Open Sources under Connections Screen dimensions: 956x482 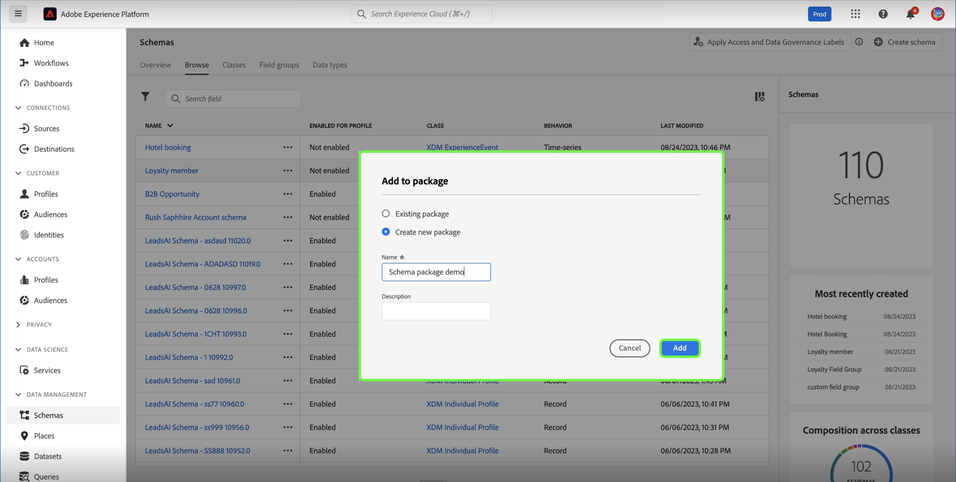click(x=46, y=128)
